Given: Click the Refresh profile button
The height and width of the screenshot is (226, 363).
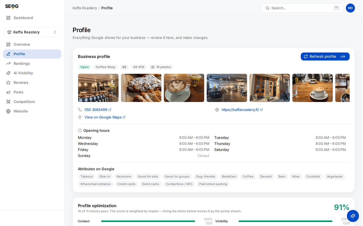Looking at the screenshot, I should point(325,56).
